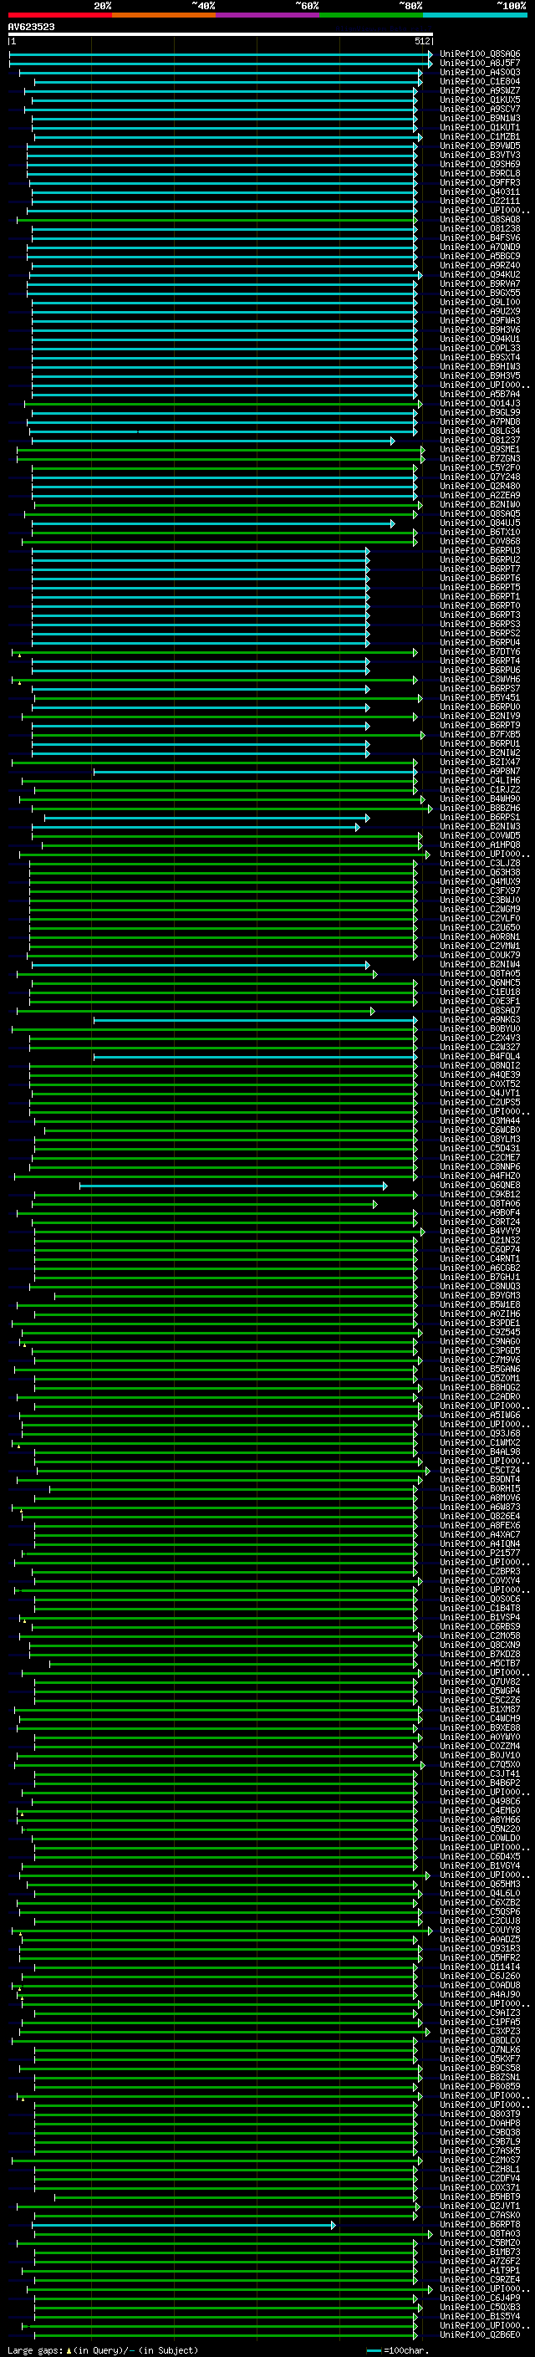The height and width of the screenshot is (2357, 535).
Task: Click UniRef100_Q84UJ5 entry
Action: point(479,523)
